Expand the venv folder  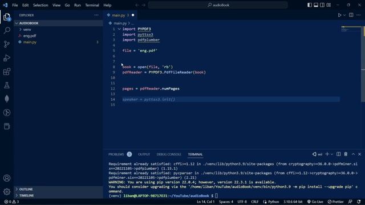point(59,30)
